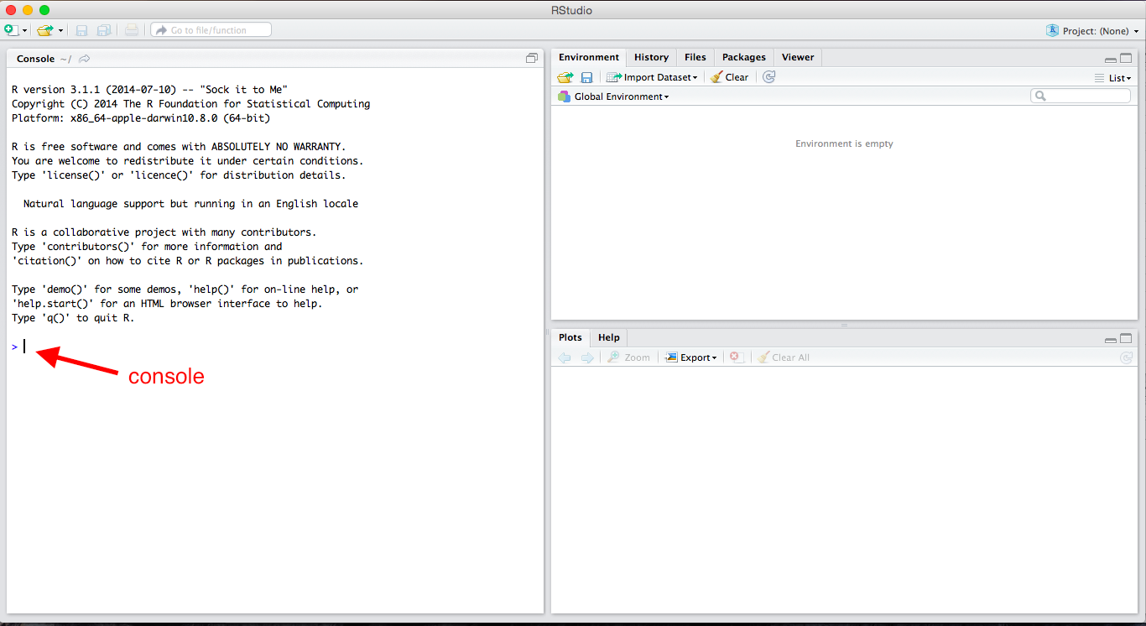Open the New File dropdown arrow
The width and height of the screenshot is (1146, 626).
[25, 31]
